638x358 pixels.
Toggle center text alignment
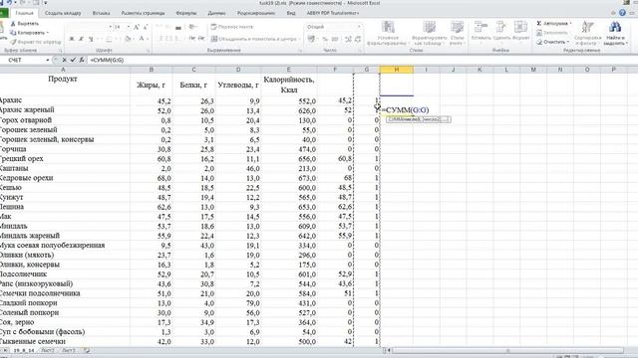pyautogui.click(x=168, y=39)
